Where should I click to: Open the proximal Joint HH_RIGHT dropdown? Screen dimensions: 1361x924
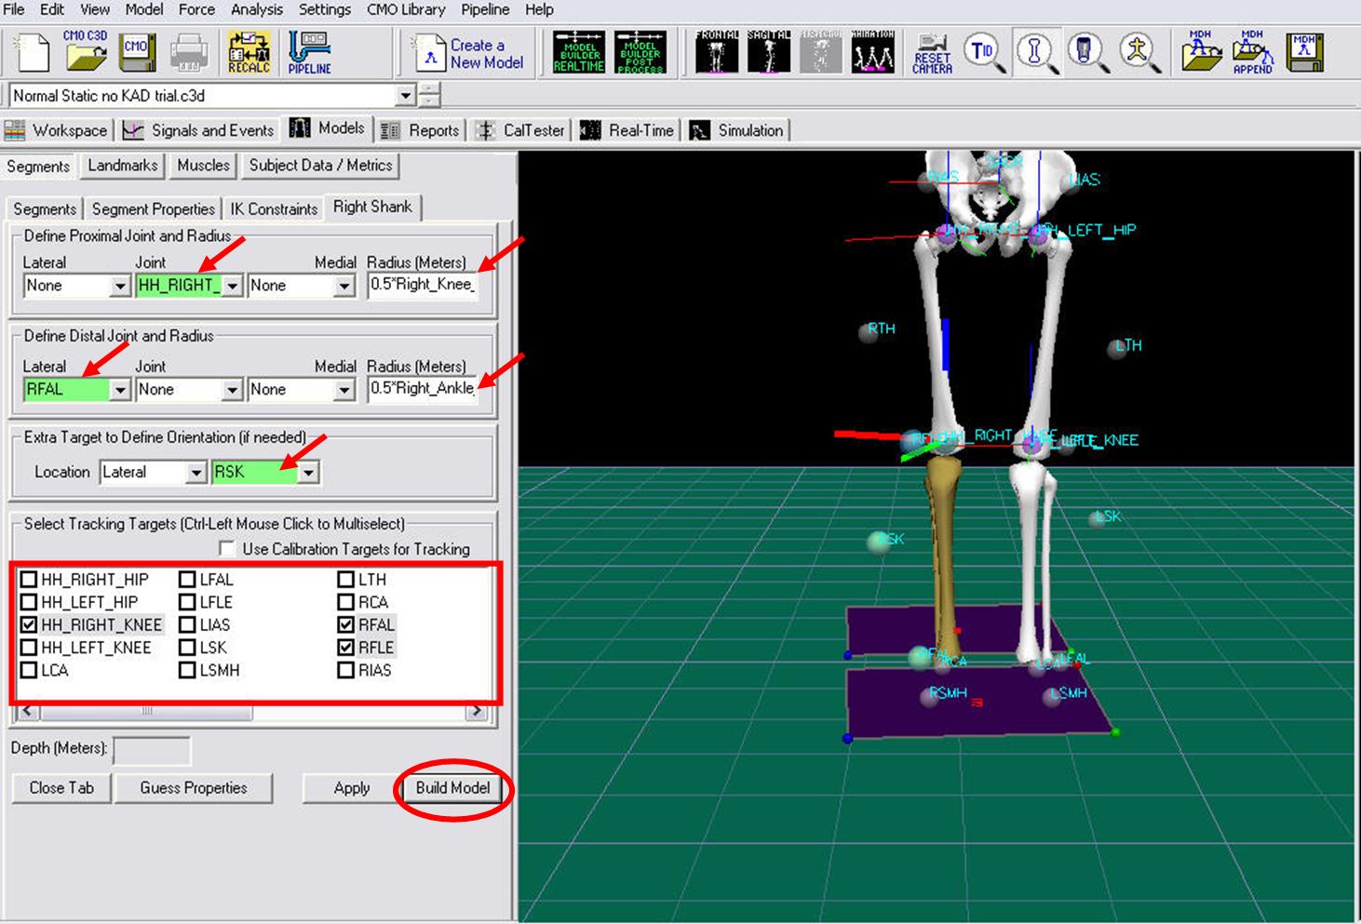coord(234,286)
